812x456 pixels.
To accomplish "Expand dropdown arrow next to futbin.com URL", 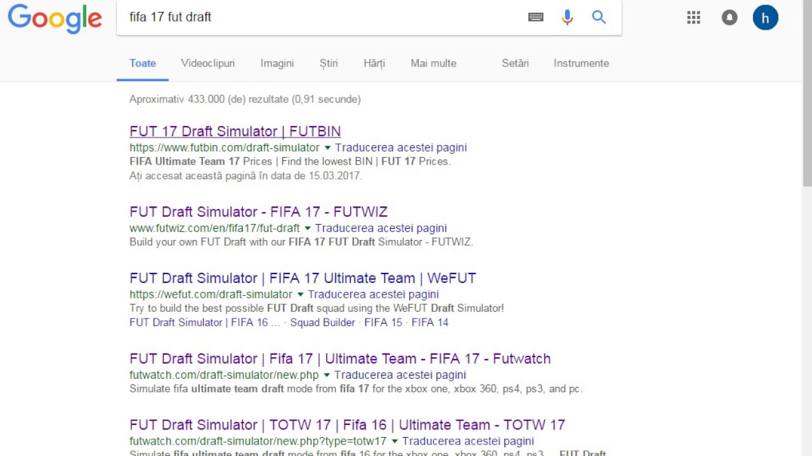I will click(x=327, y=148).
